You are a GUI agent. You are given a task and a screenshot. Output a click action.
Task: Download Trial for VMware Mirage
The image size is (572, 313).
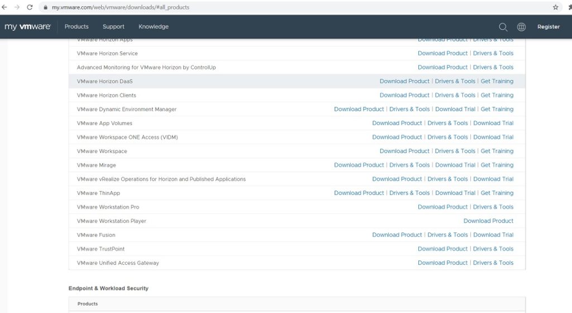point(455,165)
